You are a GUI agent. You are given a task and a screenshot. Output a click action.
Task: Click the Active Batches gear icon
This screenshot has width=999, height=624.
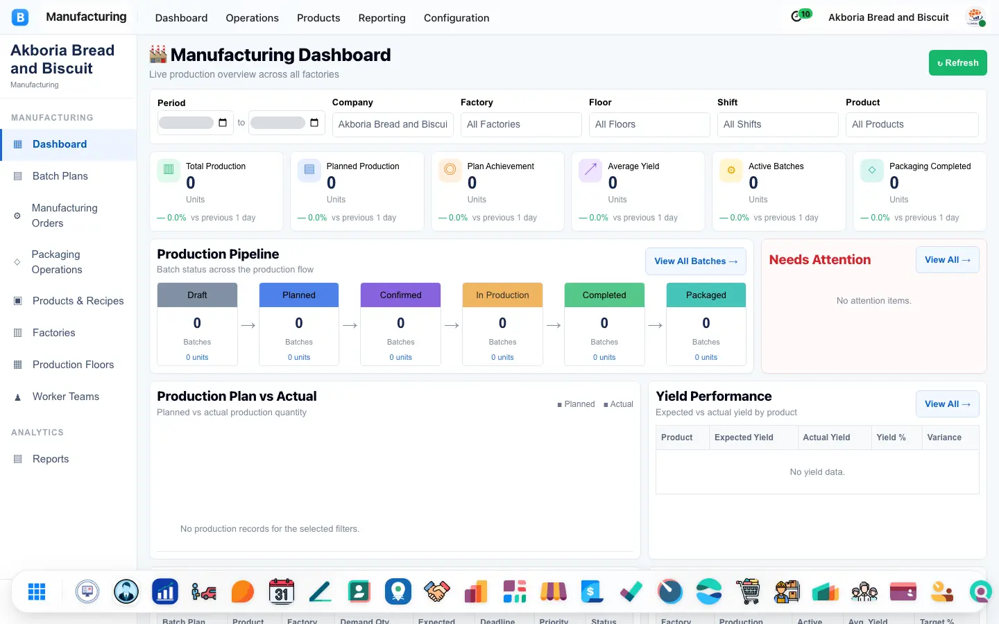coord(731,170)
